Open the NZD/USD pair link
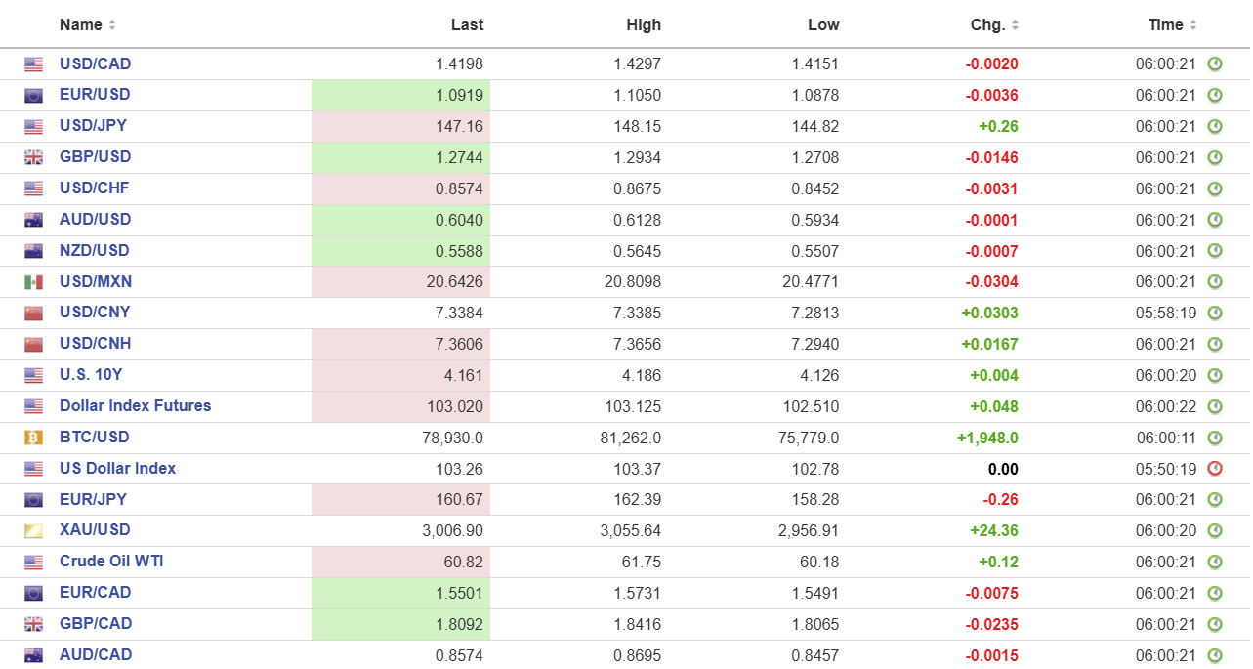Screen dimensions: 1253x669 (x=95, y=251)
